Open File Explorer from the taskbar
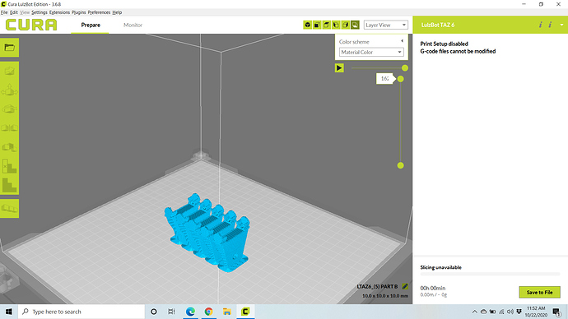The width and height of the screenshot is (568, 319). click(x=226, y=312)
